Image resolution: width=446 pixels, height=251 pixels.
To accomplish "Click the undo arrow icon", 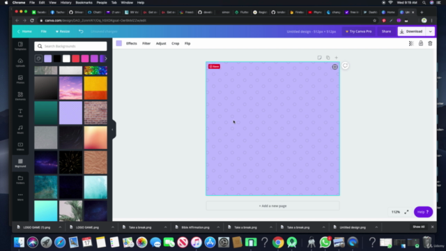I will (81, 31).
